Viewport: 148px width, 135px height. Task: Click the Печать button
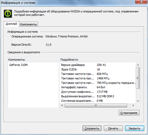(x=113, y=128)
